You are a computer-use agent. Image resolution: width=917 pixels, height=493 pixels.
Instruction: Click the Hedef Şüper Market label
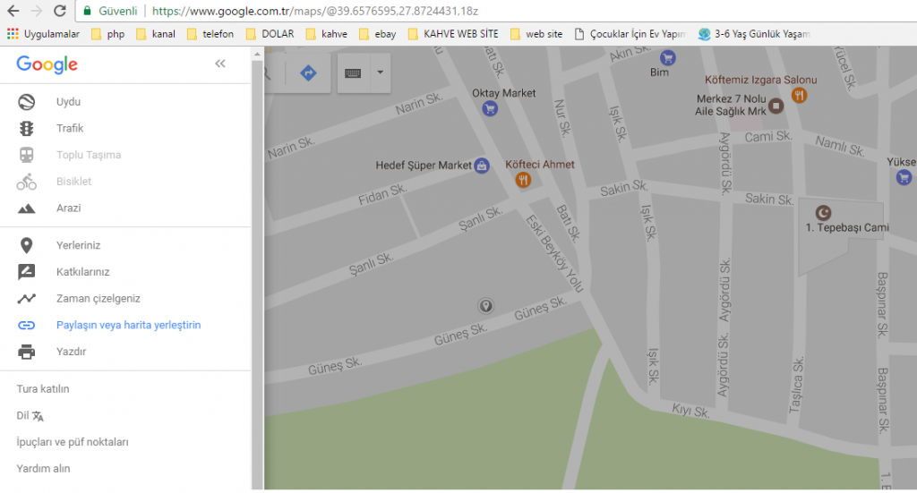424,166
